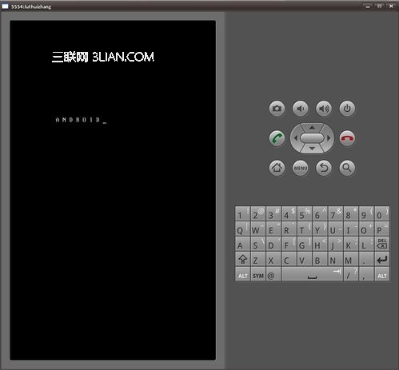This screenshot has width=399, height=370.
Task: Raise volume with the volume up button
Action: (x=324, y=109)
